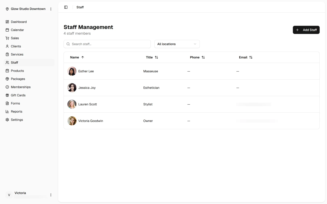This screenshot has width=327, height=204.
Task: Sort by Title using its sort arrows
Action: [156, 57]
